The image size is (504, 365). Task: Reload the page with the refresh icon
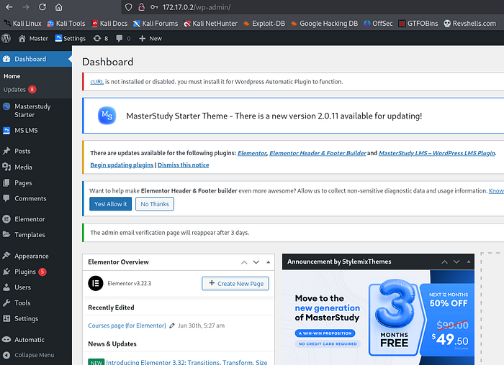click(42, 7)
